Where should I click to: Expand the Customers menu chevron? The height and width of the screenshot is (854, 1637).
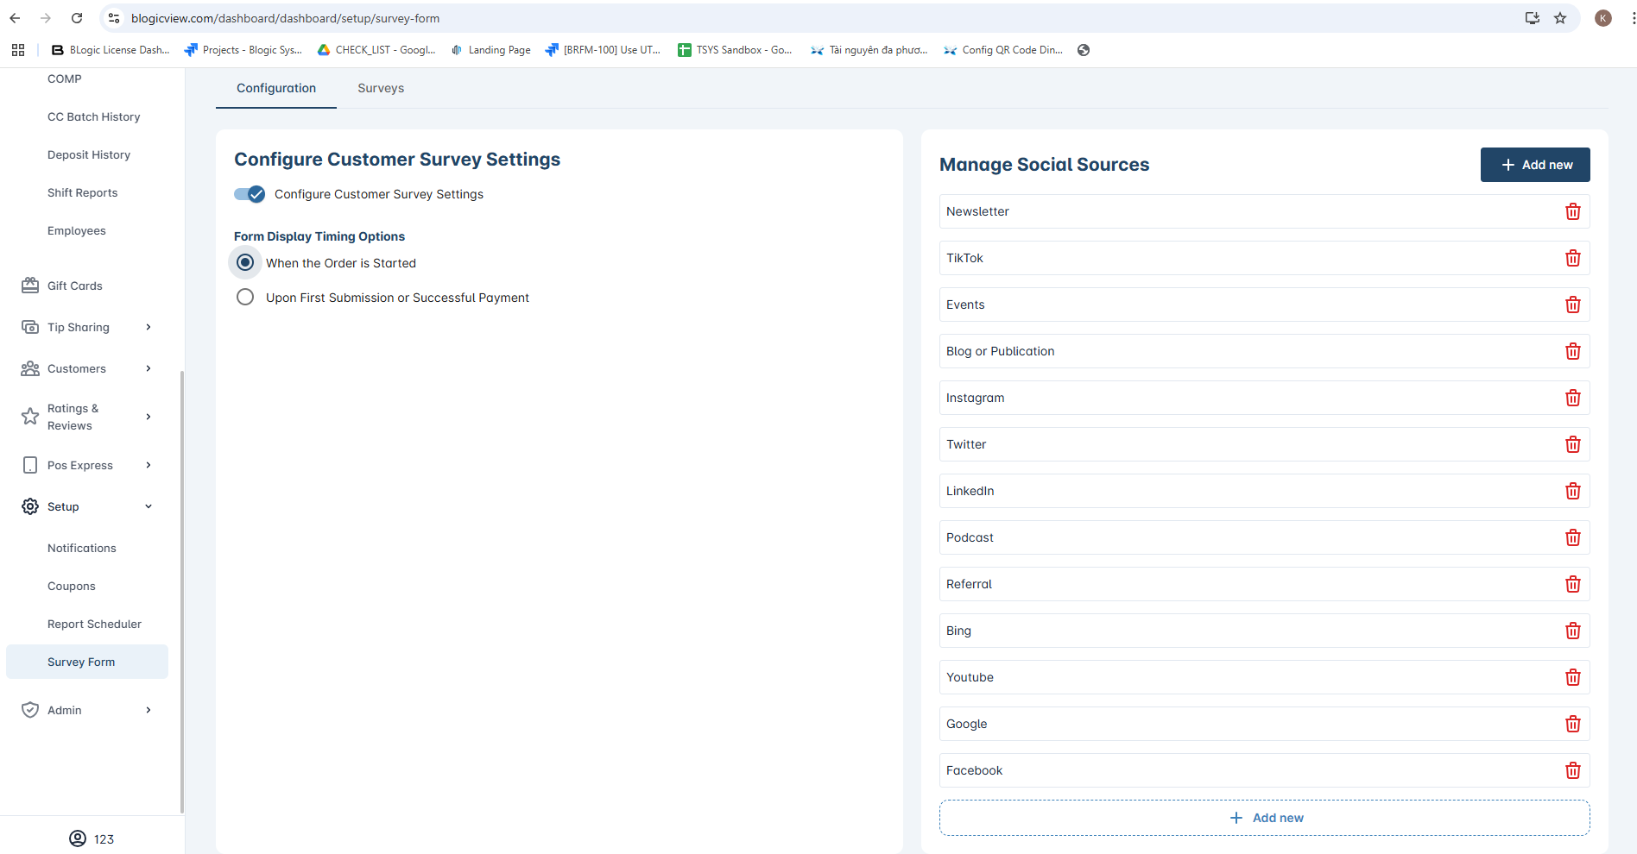click(x=149, y=368)
